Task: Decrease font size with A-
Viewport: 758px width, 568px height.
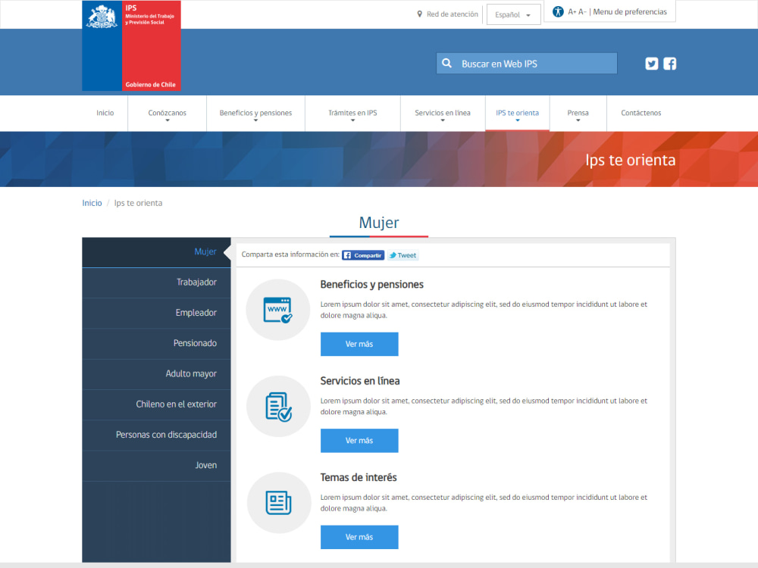Action: 582,11
